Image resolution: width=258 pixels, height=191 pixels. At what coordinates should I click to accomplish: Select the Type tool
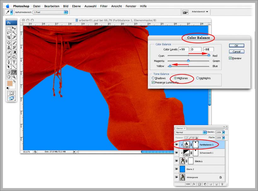[14, 62]
